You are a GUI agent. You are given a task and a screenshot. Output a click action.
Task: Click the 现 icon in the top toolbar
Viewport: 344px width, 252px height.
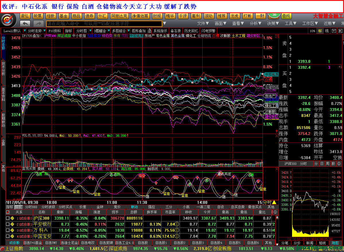pos(327,31)
